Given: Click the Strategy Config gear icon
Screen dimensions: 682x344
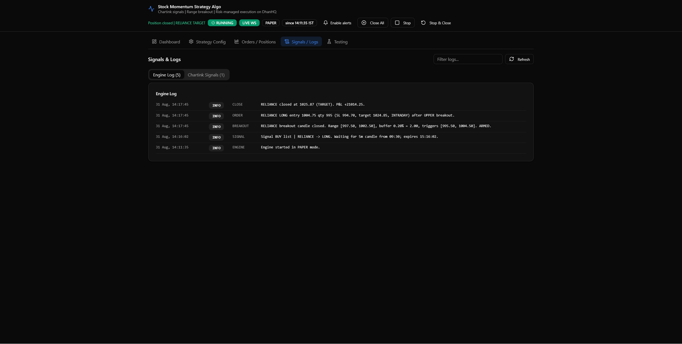Looking at the screenshot, I should point(191,41).
